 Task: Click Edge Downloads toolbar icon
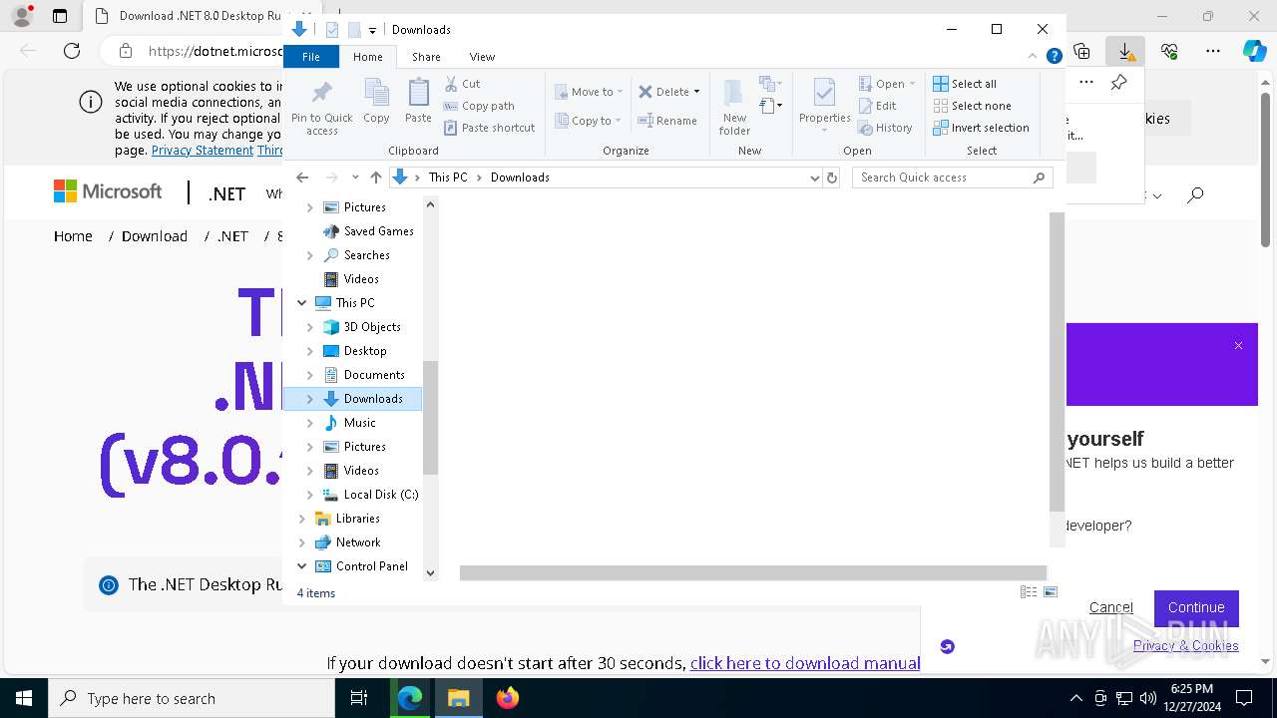[x=1125, y=51]
